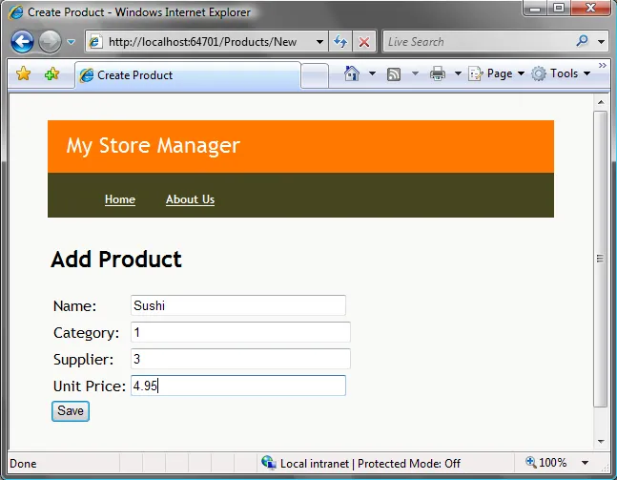Click the search magnifier icon

(583, 42)
